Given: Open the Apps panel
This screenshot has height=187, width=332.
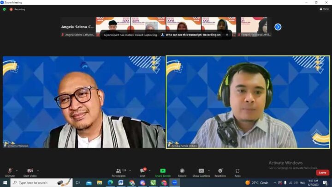Looking at the screenshot, I should (237, 171).
